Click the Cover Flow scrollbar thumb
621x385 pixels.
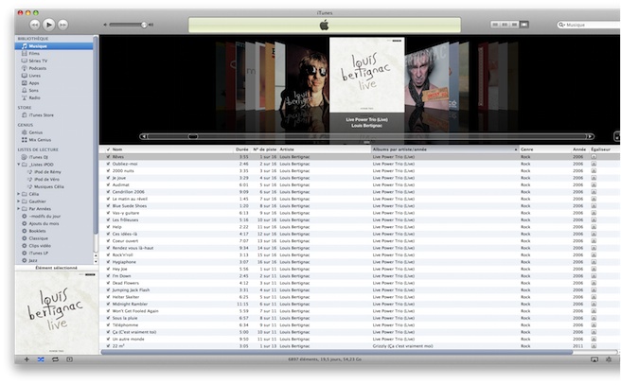point(193,136)
